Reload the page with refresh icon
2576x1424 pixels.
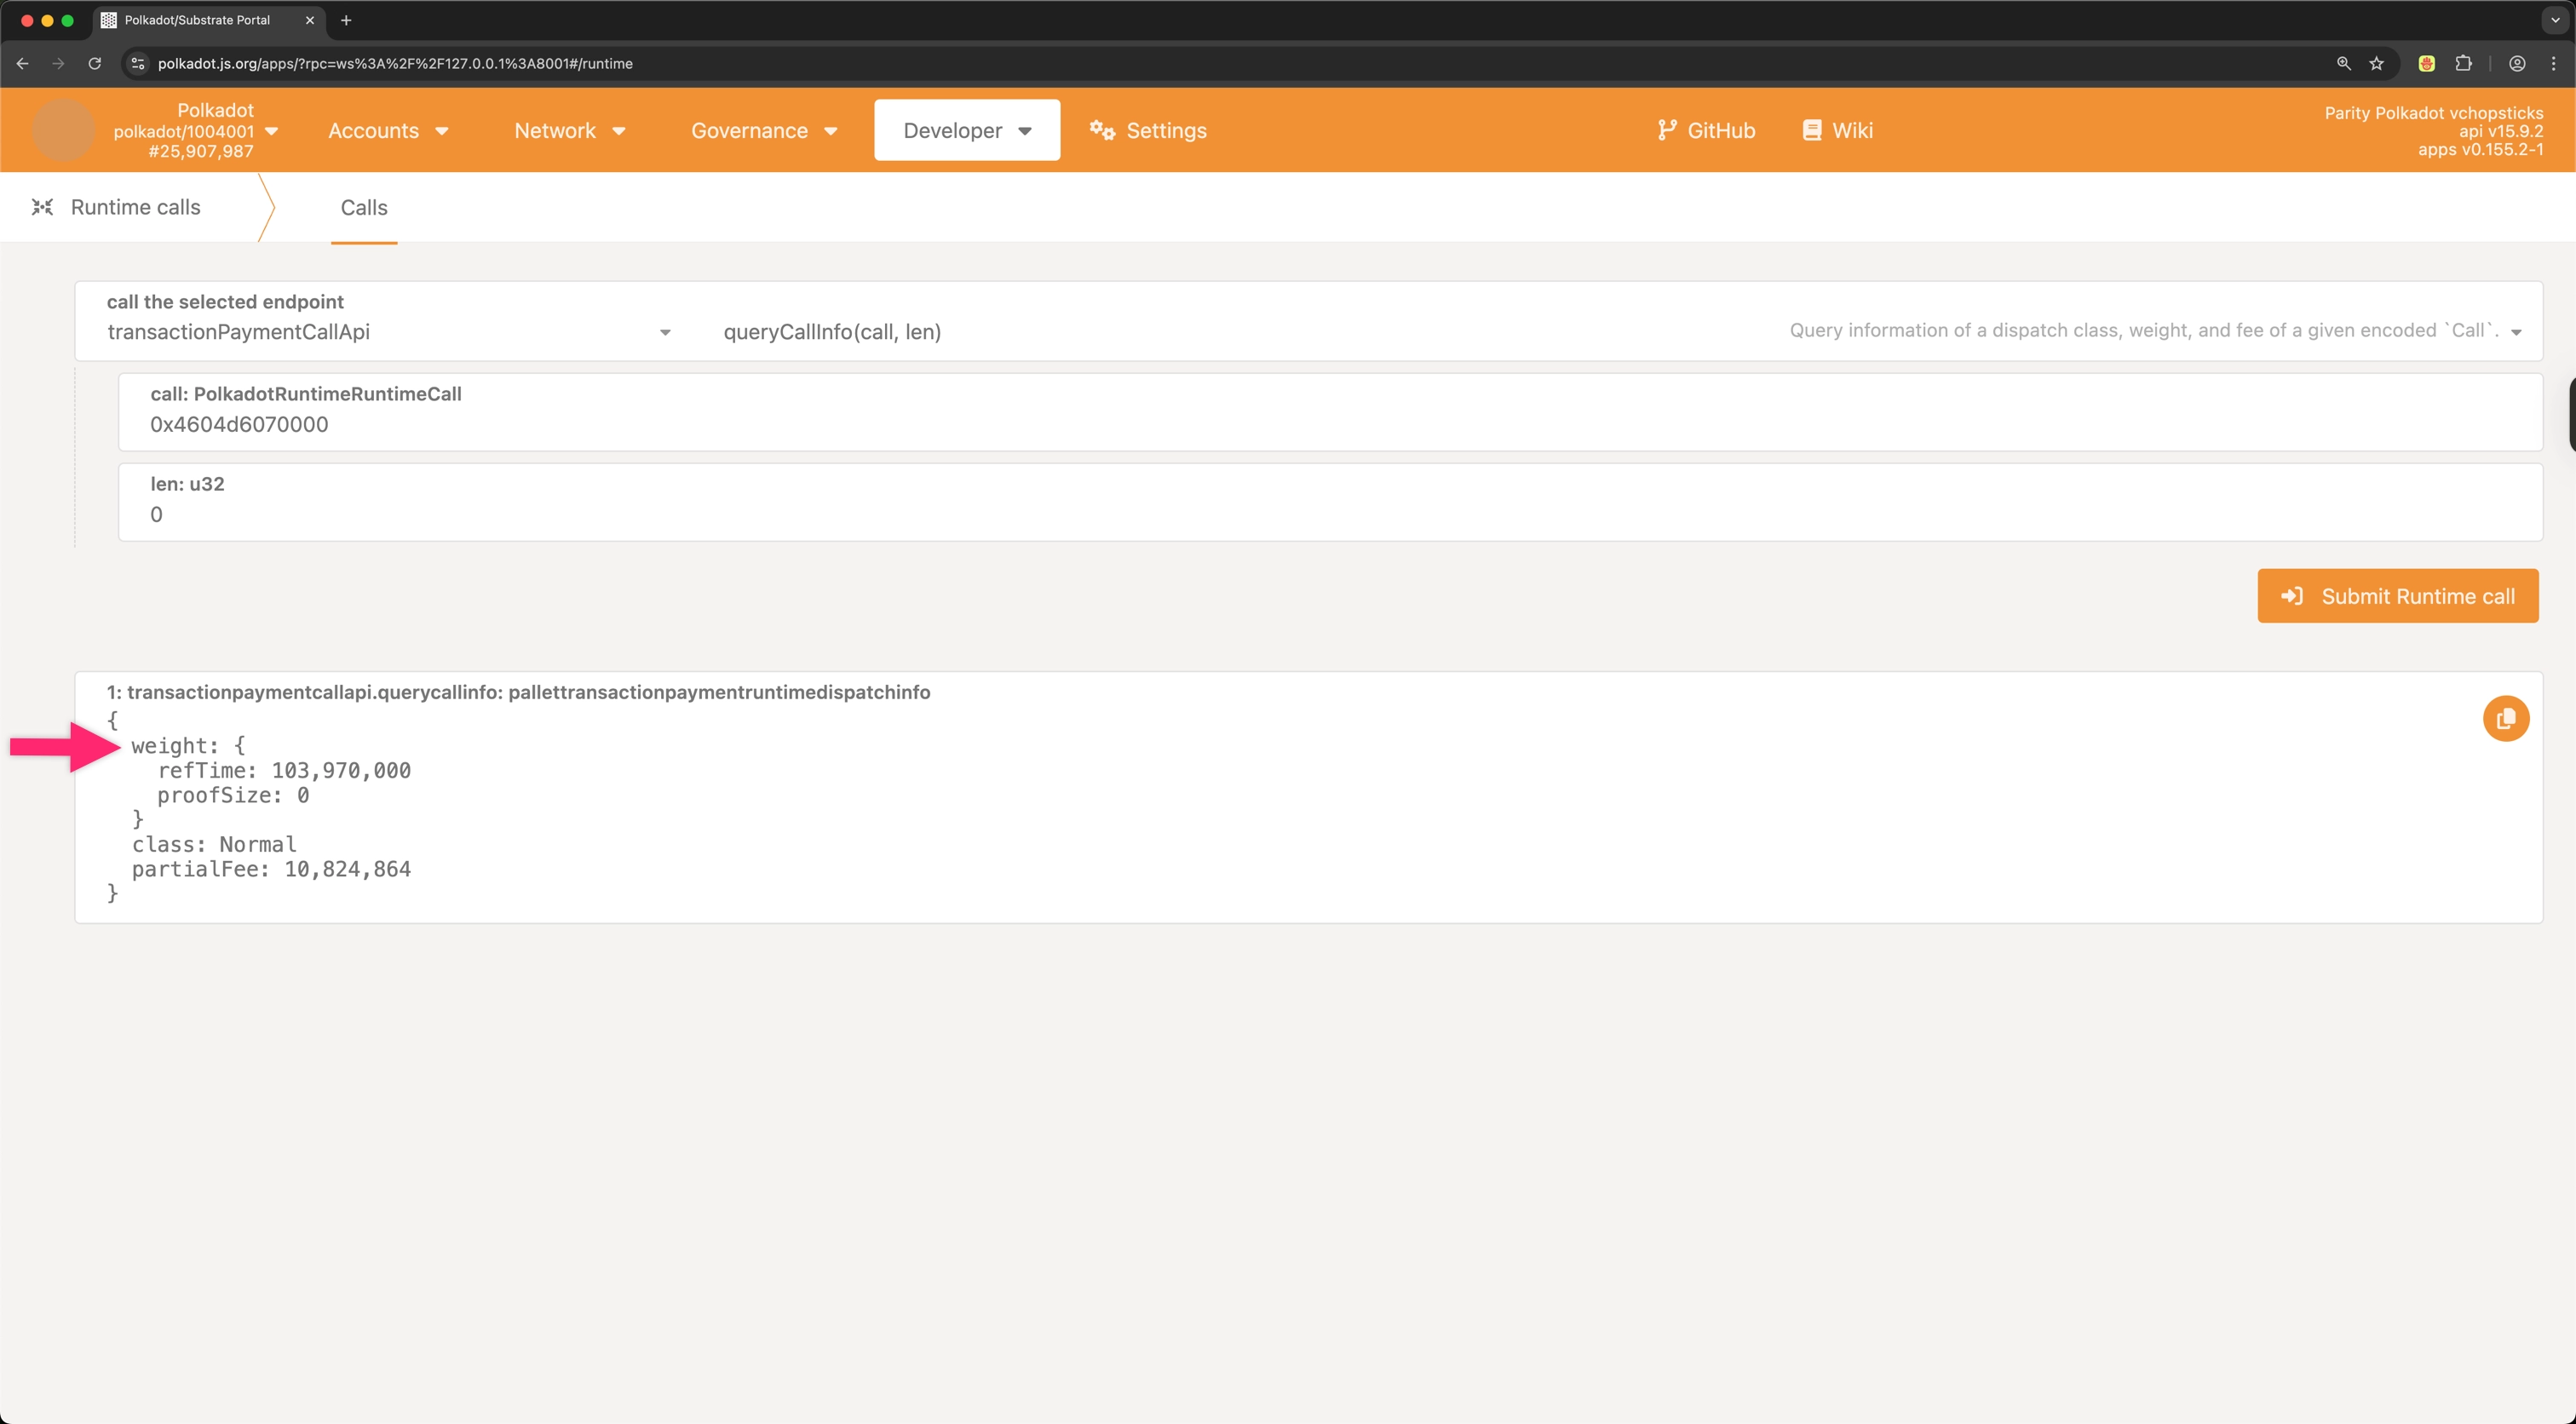point(95,63)
